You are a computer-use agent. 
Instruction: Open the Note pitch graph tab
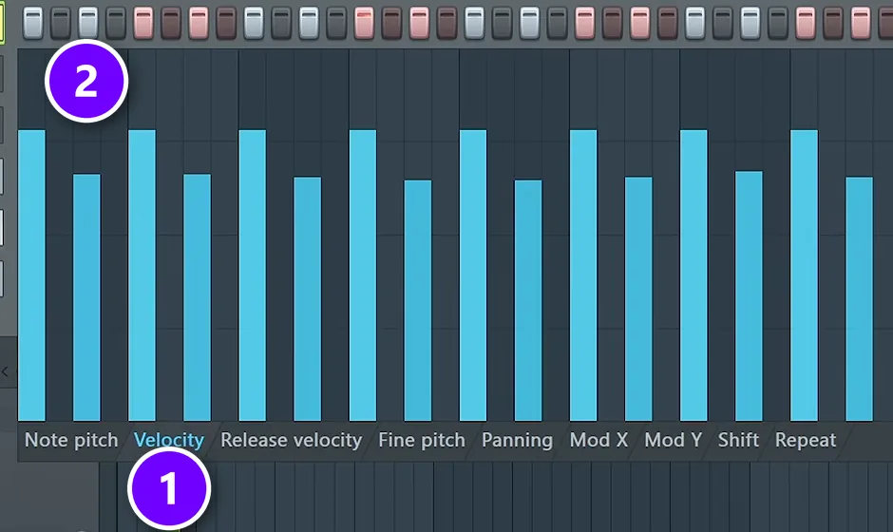coord(71,440)
